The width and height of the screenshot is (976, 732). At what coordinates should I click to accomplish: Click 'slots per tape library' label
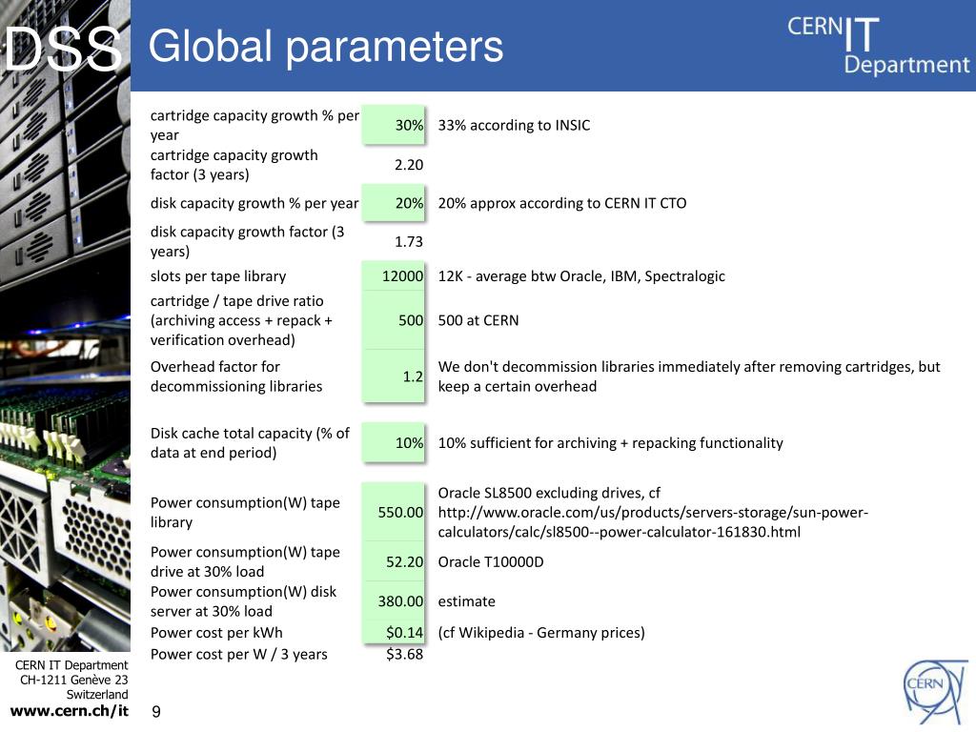(218, 275)
